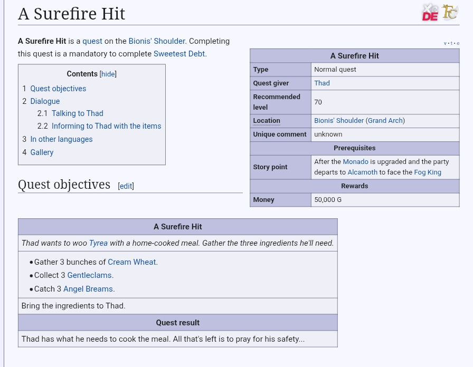This screenshot has height=367, width=473.
Task: Open the Fog King link
Action: 428,172
